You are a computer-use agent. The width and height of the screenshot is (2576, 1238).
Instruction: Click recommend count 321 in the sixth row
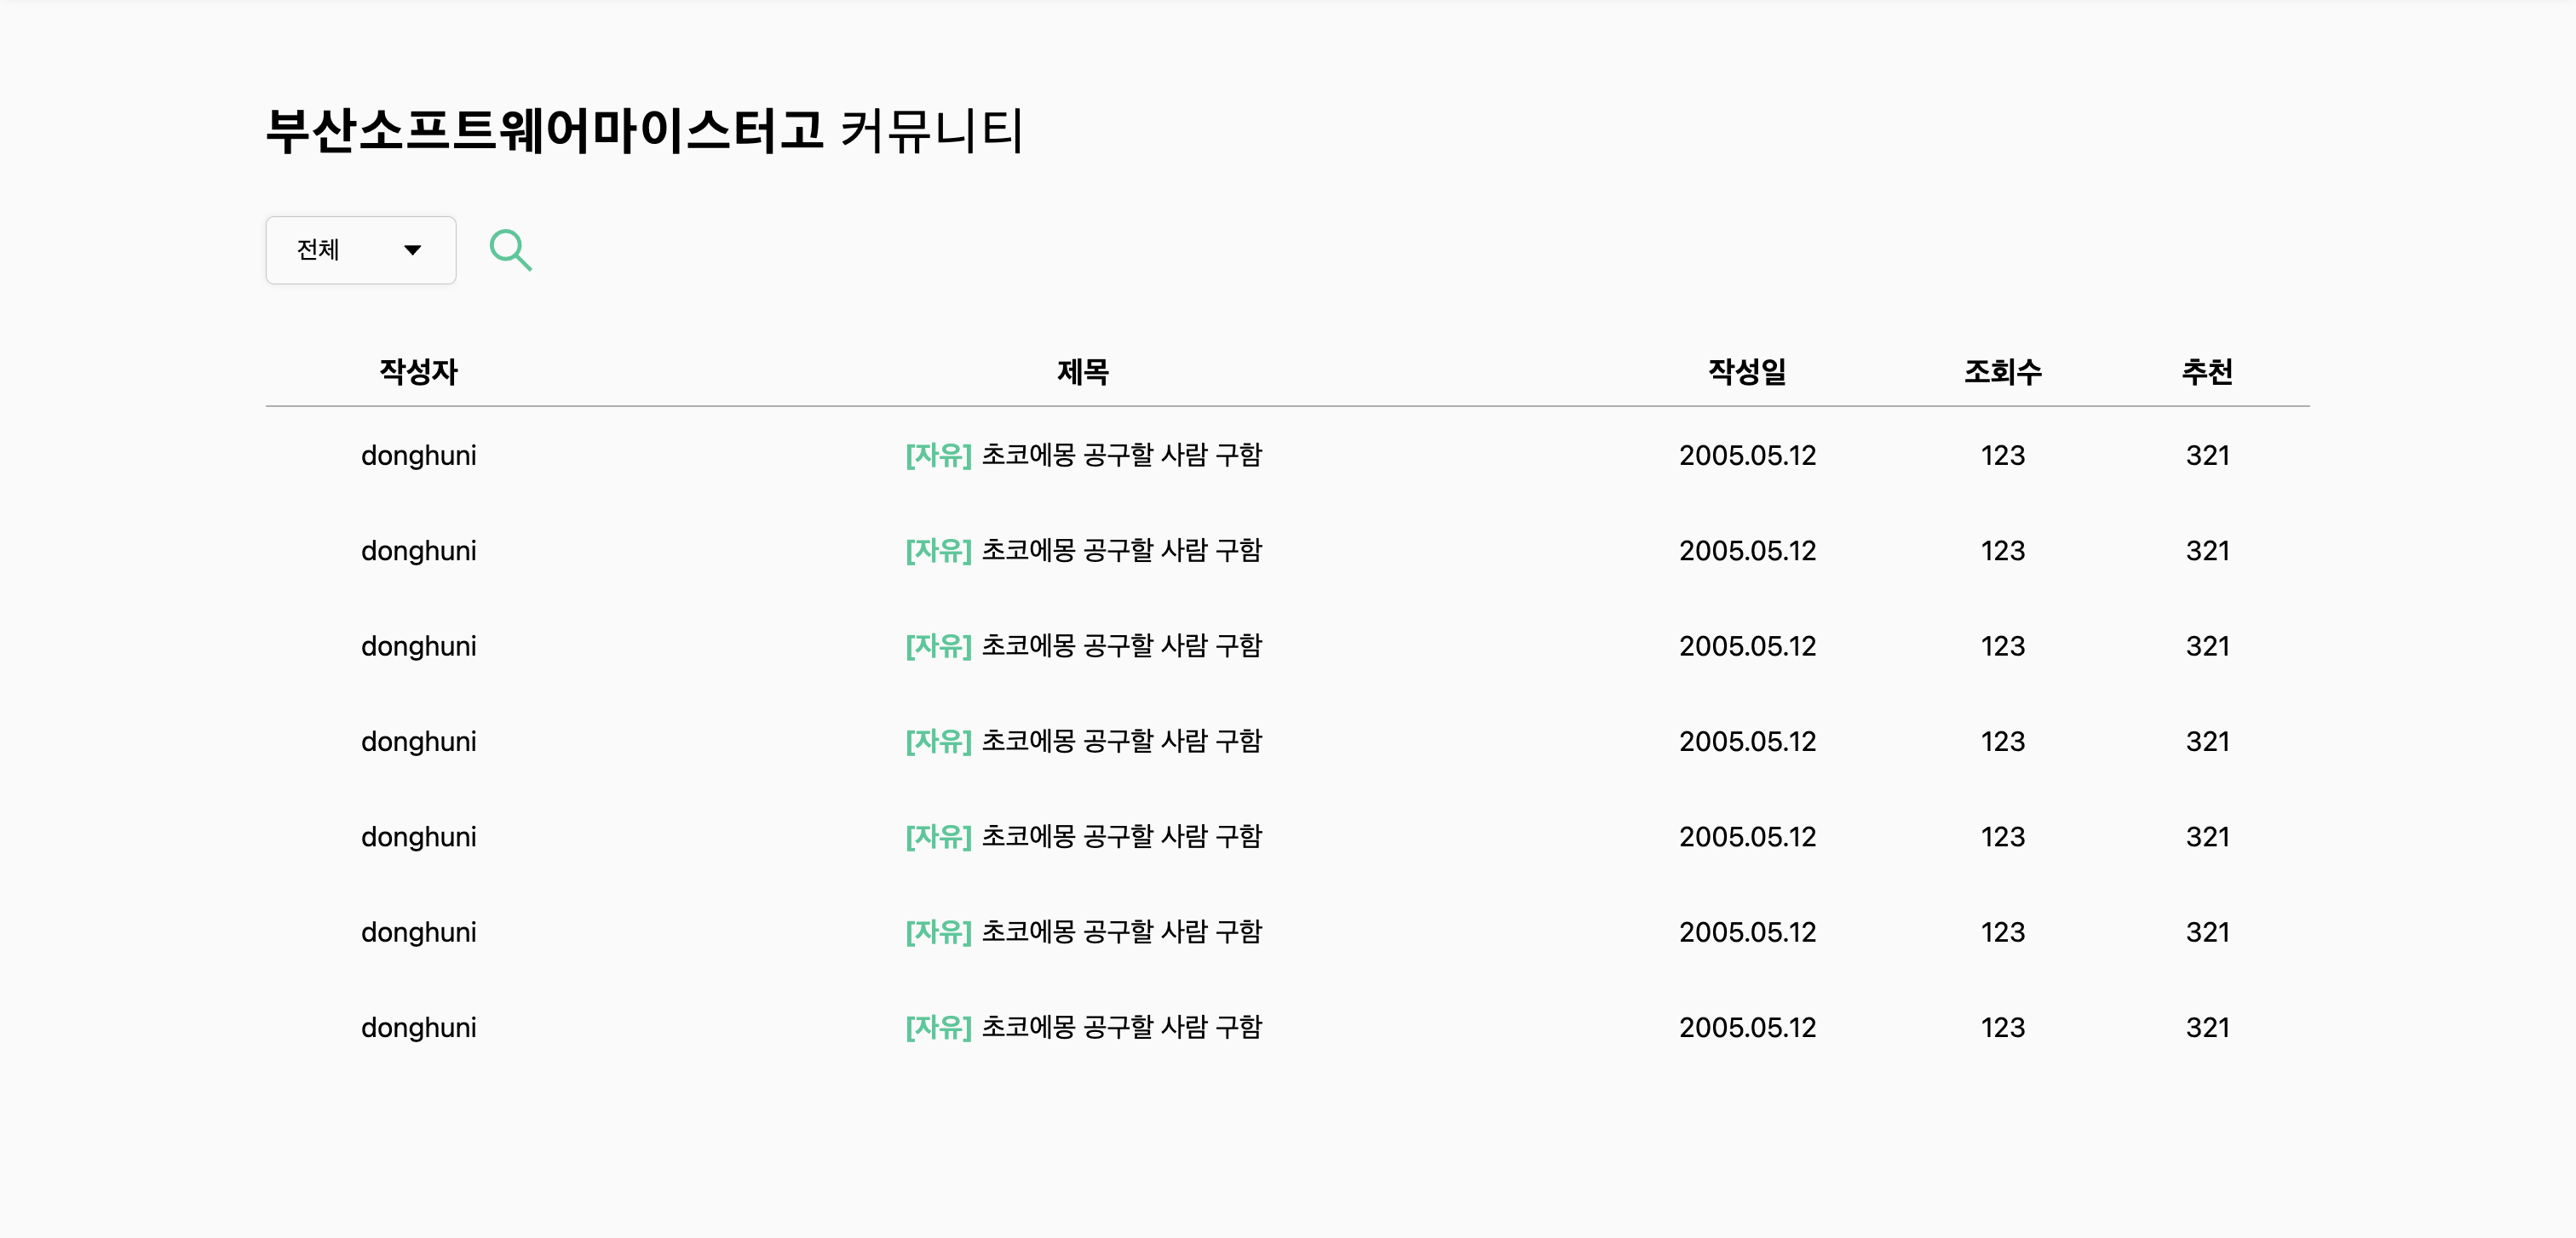pyautogui.click(x=2207, y=932)
